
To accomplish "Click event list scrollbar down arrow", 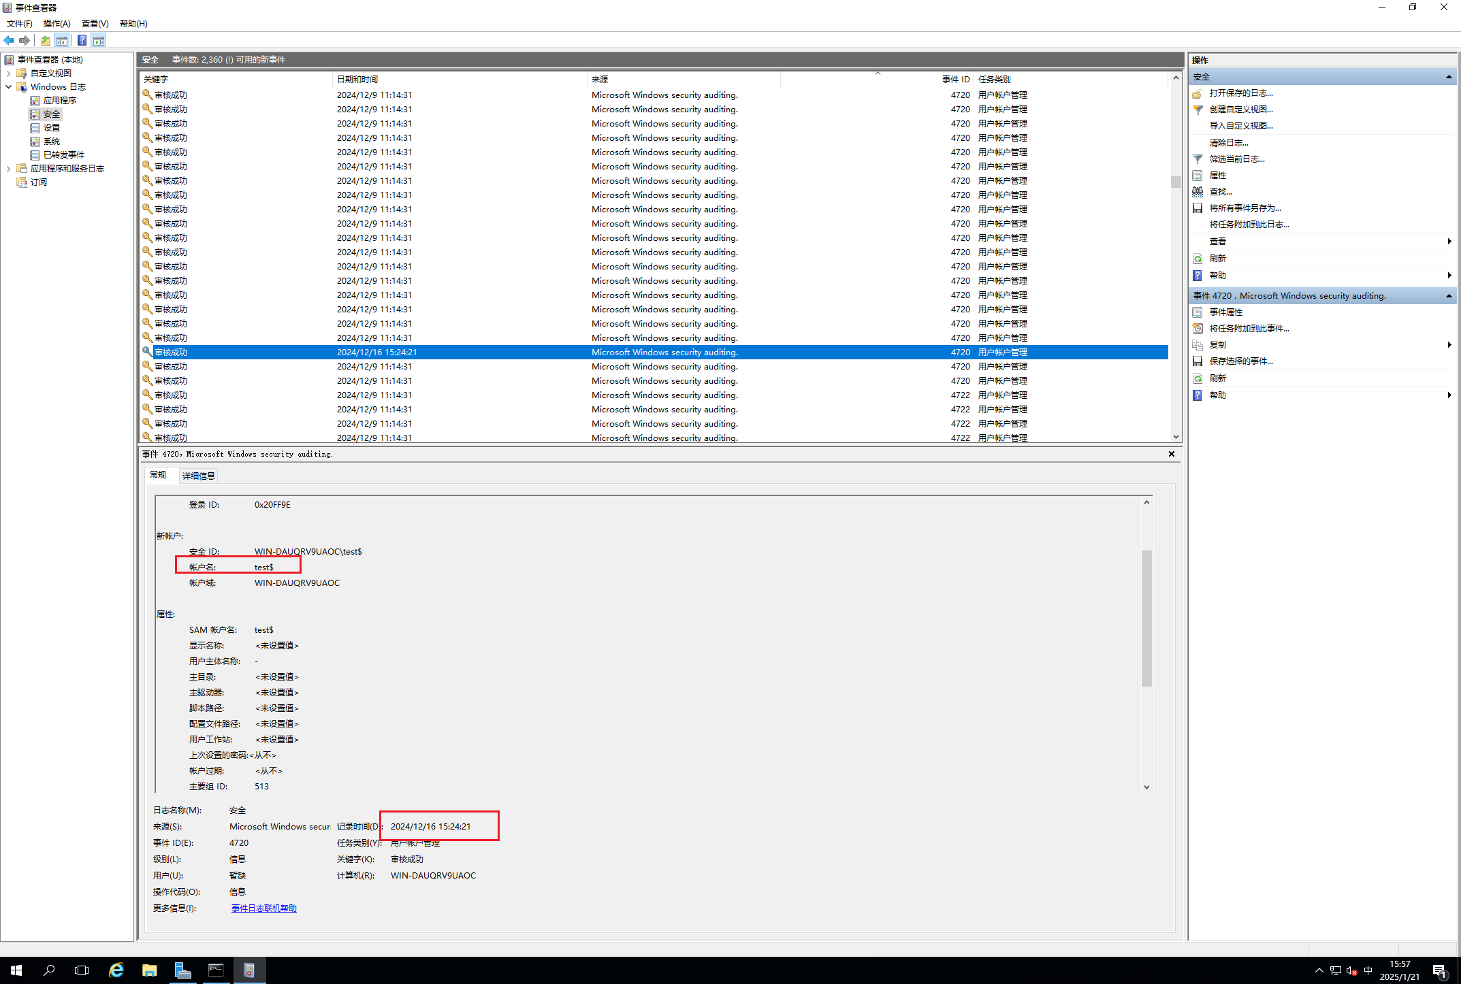I will click(1176, 437).
